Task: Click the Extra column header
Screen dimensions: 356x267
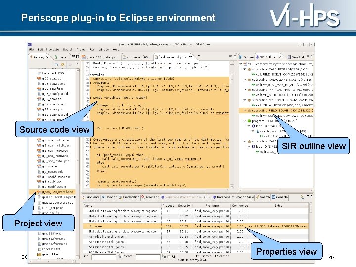Action: coord(278,205)
